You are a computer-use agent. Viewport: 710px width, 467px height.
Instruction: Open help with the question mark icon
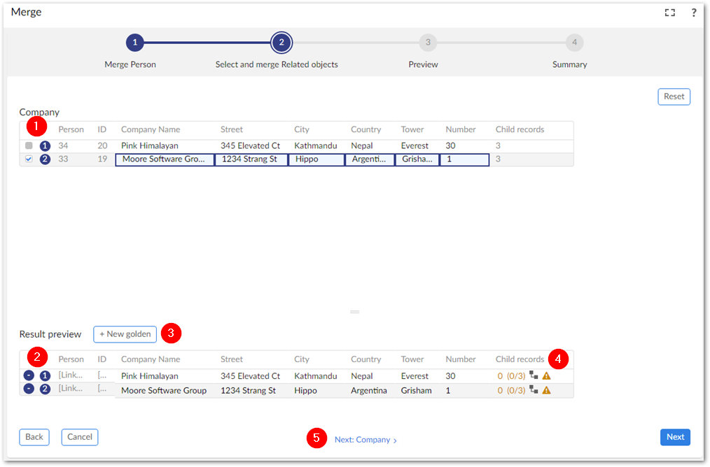[x=694, y=13]
